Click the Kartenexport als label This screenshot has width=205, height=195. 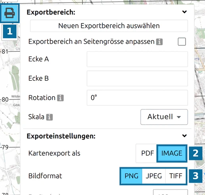click(x=54, y=153)
